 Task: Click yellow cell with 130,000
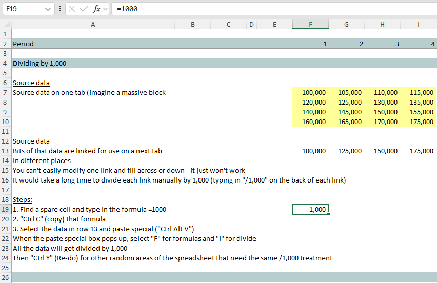[x=382, y=103]
